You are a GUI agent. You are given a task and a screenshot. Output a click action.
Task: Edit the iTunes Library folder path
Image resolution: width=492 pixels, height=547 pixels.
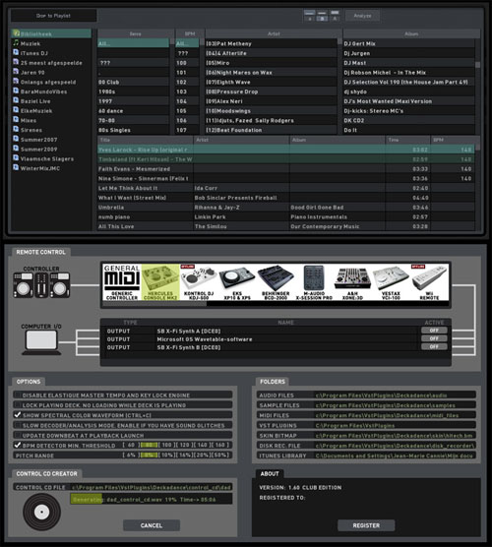point(395,456)
